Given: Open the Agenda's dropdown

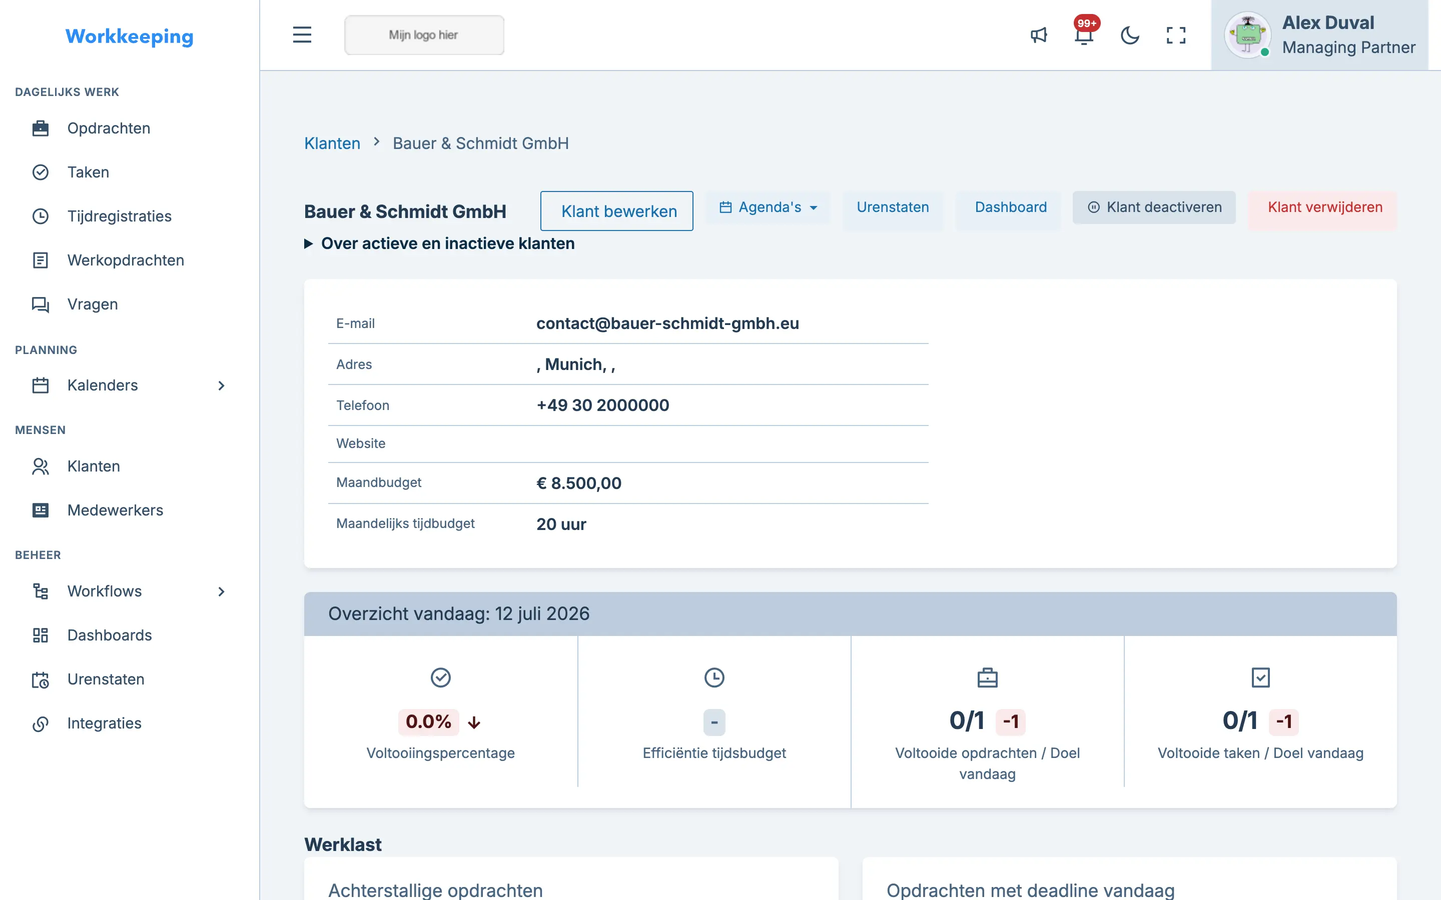Looking at the screenshot, I should (x=768, y=207).
